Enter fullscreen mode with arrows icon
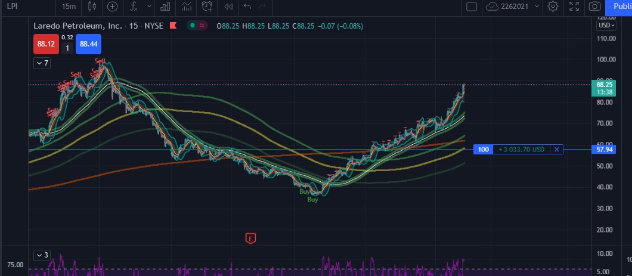This screenshot has width=632, height=276. point(574,7)
